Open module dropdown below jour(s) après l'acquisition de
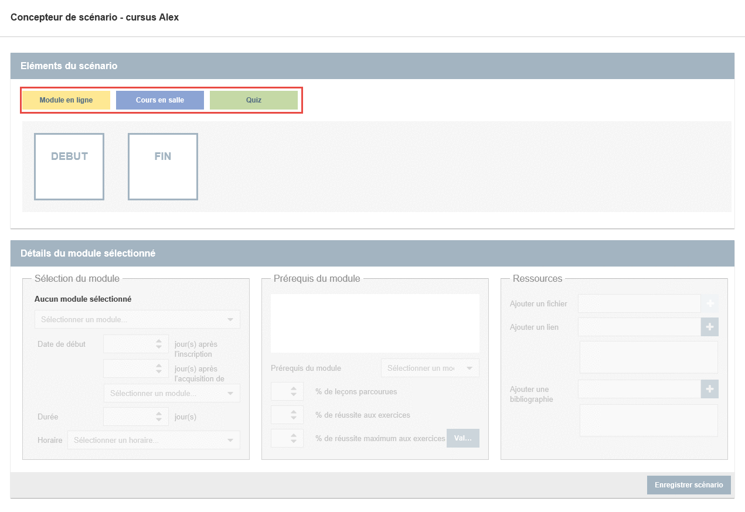The width and height of the screenshot is (745, 512). pos(172,393)
